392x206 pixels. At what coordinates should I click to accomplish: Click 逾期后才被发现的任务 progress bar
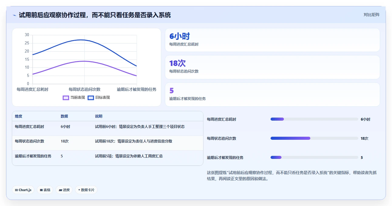click(x=314, y=157)
